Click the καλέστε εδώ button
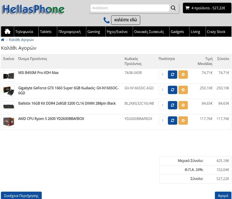This screenshot has width=232, height=199. (x=126, y=20)
